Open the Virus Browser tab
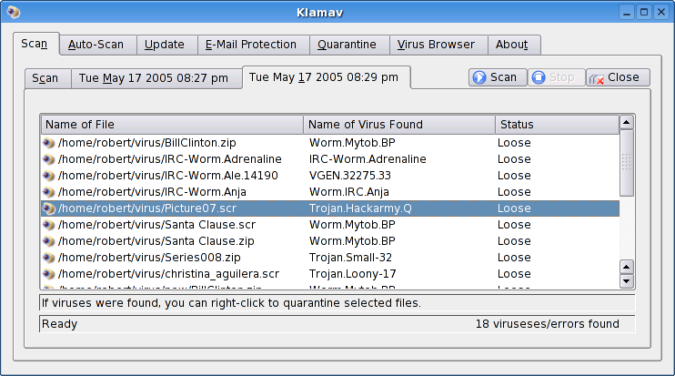The image size is (675, 376). [x=438, y=45]
